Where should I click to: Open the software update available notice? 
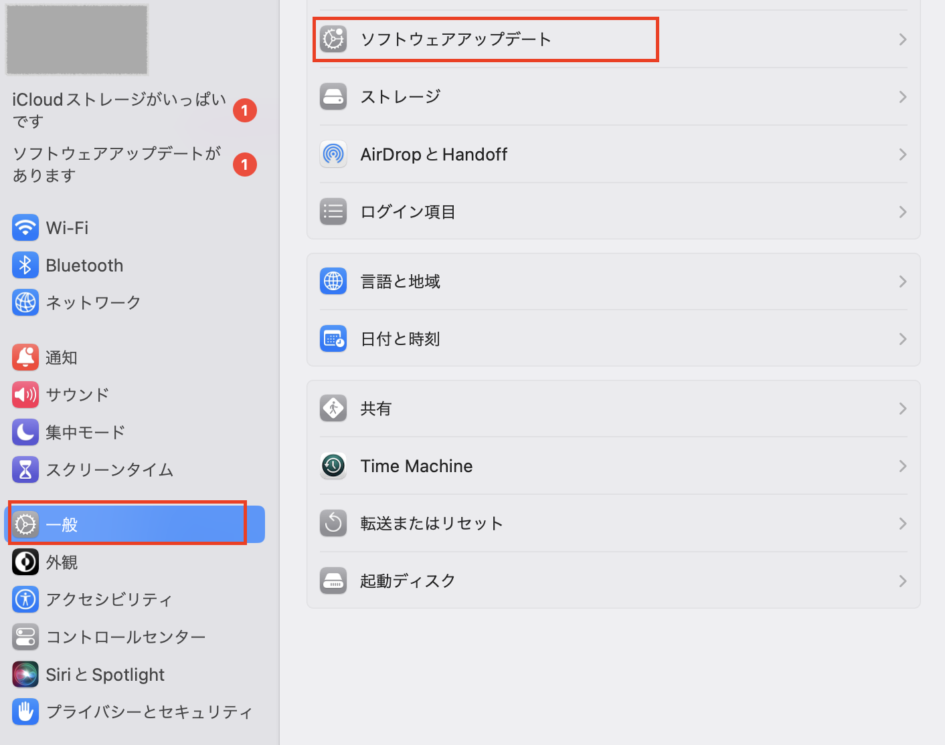click(x=117, y=165)
